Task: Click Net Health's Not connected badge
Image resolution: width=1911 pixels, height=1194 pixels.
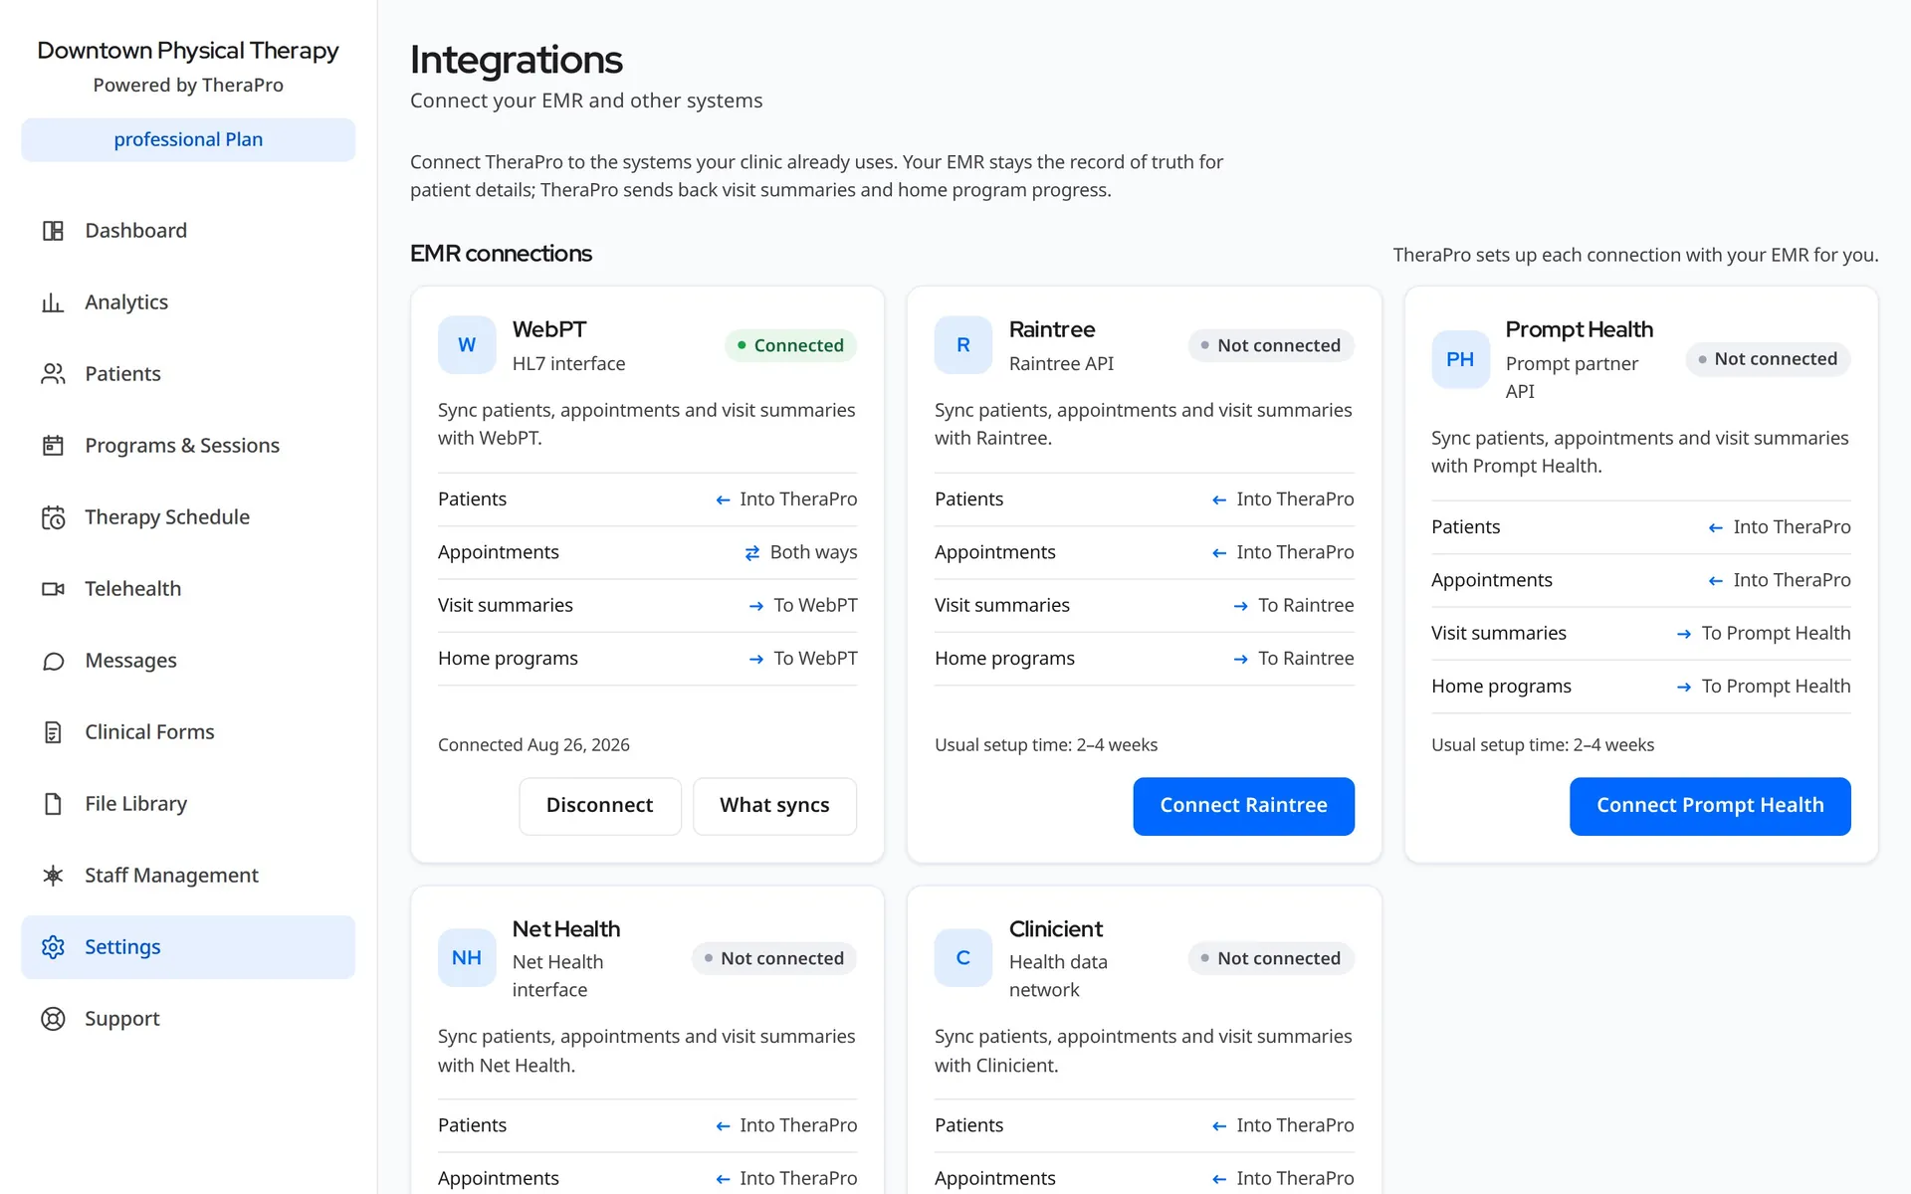Action: coord(774,958)
